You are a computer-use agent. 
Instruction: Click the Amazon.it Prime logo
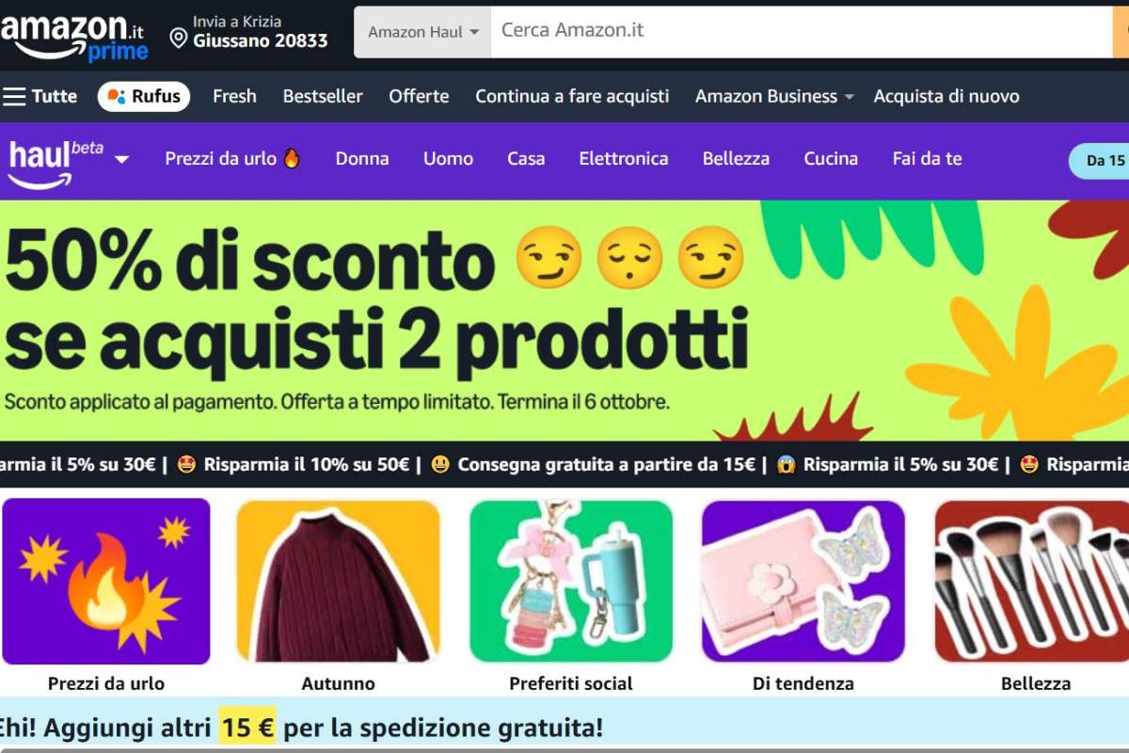74,38
